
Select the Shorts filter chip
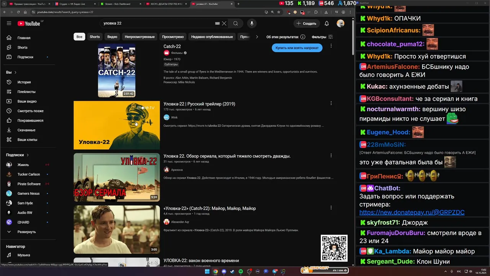(95, 37)
